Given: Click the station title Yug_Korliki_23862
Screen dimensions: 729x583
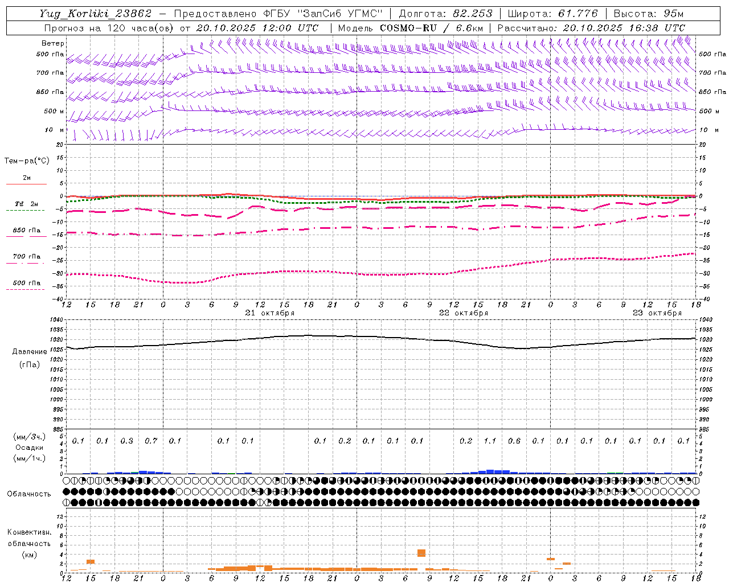Looking at the screenshot, I should pyautogui.click(x=96, y=14).
